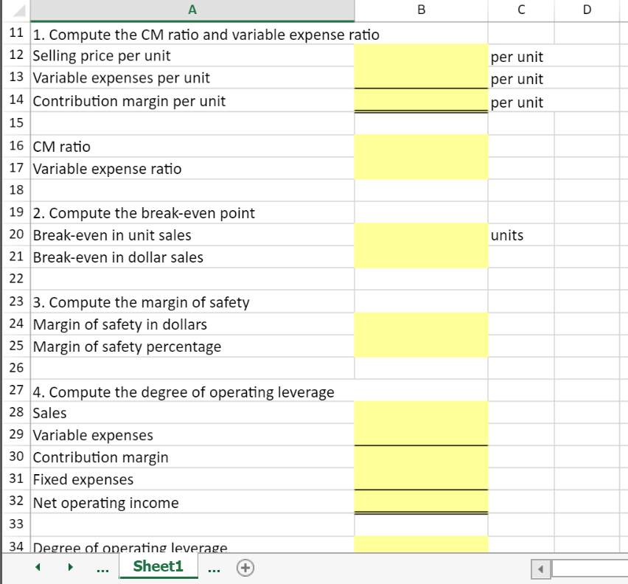Select column A header

click(192, 10)
